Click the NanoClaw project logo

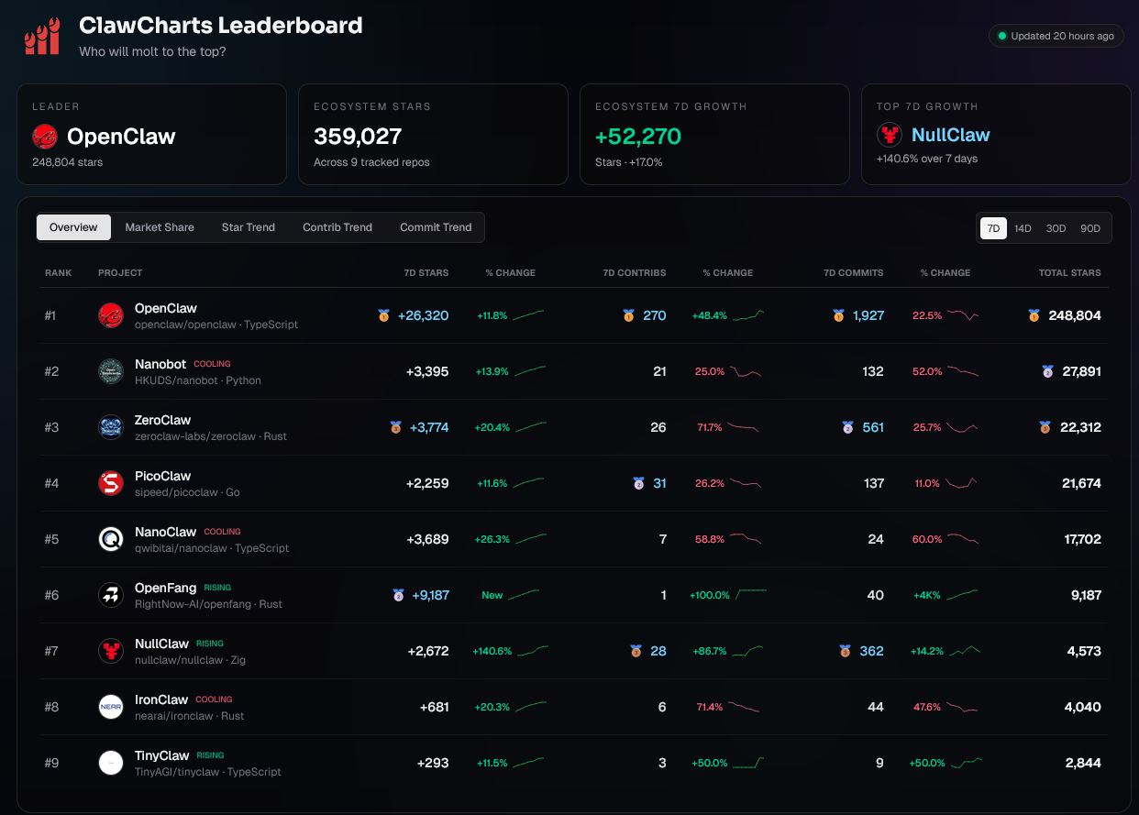(x=111, y=539)
